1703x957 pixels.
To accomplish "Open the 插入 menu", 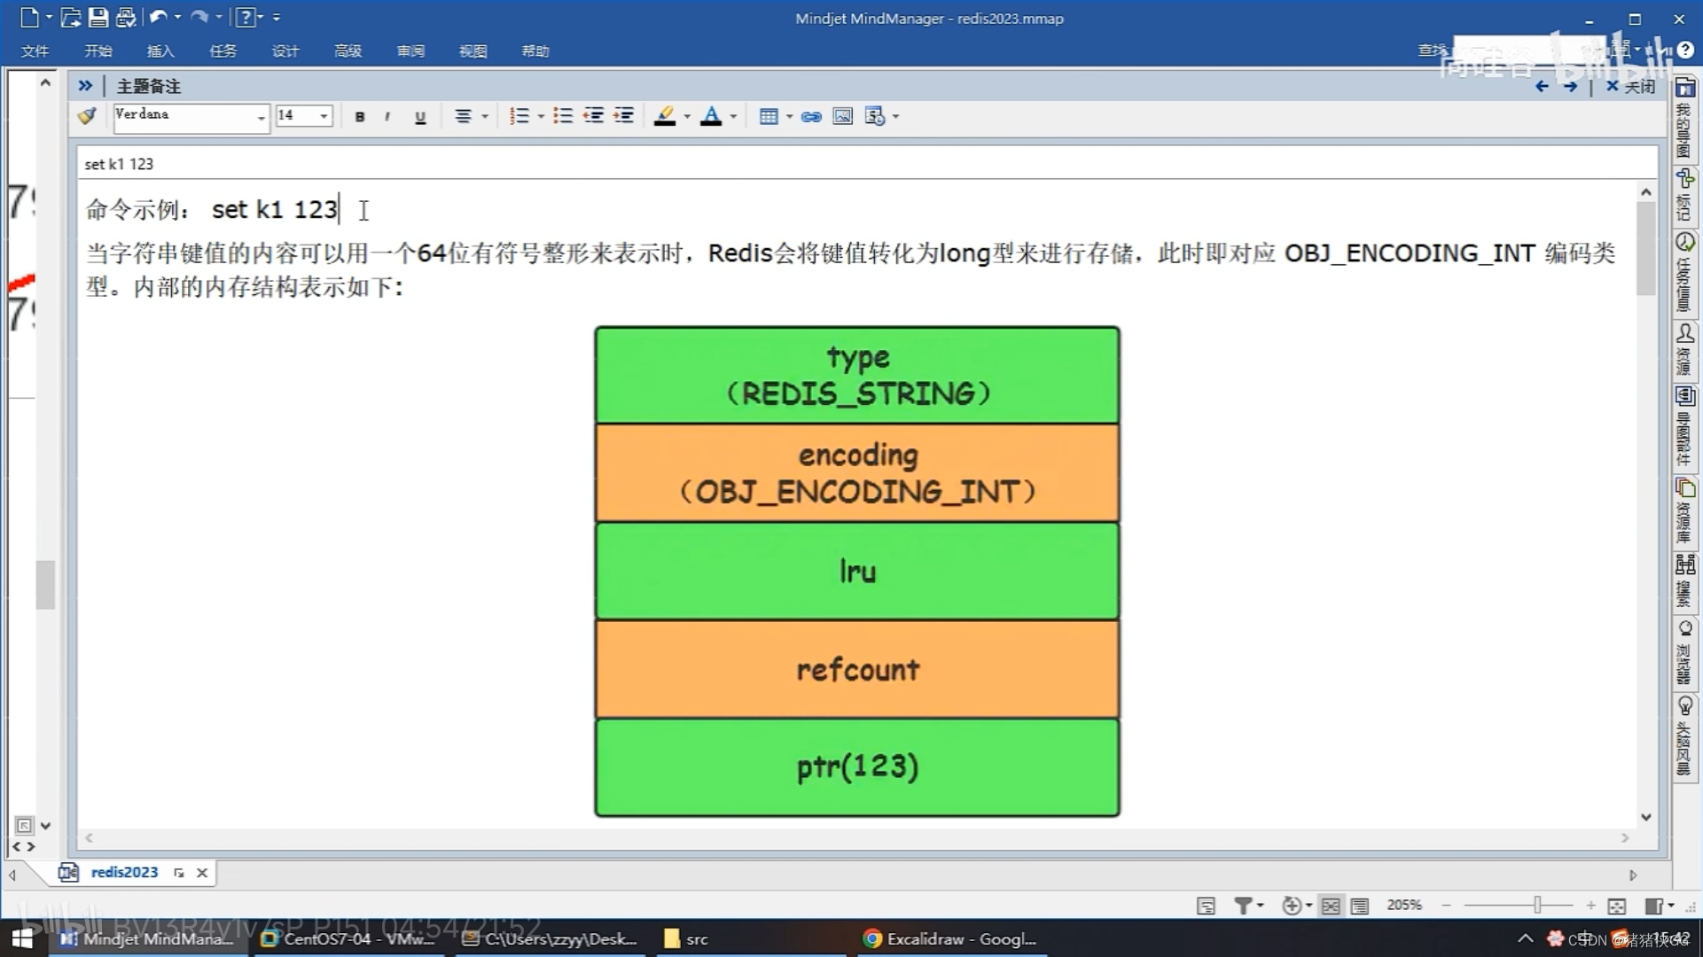I will click(x=160, y=51).
